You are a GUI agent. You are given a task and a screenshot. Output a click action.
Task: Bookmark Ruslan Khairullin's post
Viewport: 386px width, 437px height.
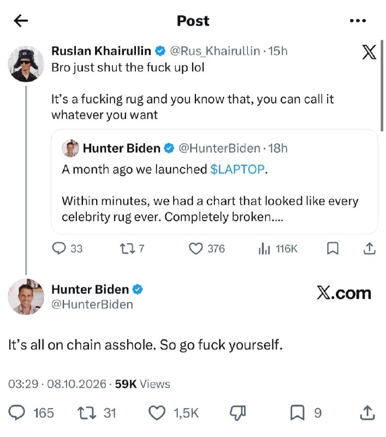(x=332, y=249)
